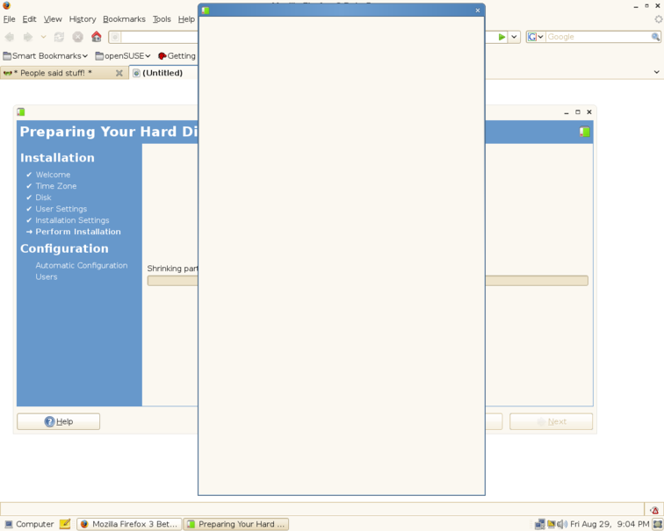Open the Computer menu in taskbar
Screen dimensions: 664x531
(28, 524)
